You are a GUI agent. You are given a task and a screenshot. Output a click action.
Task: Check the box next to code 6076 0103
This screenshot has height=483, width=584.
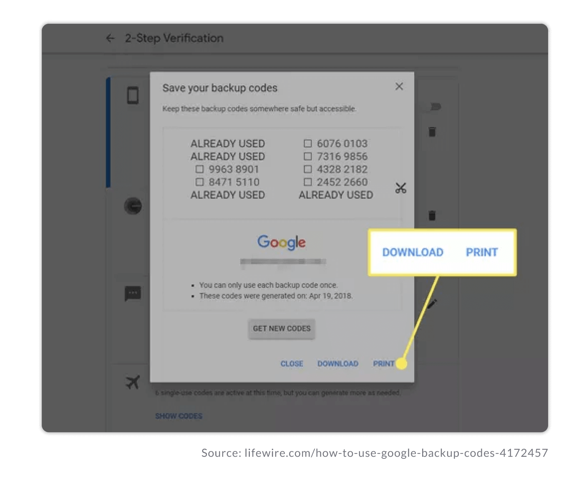click(x=308, y=143)
